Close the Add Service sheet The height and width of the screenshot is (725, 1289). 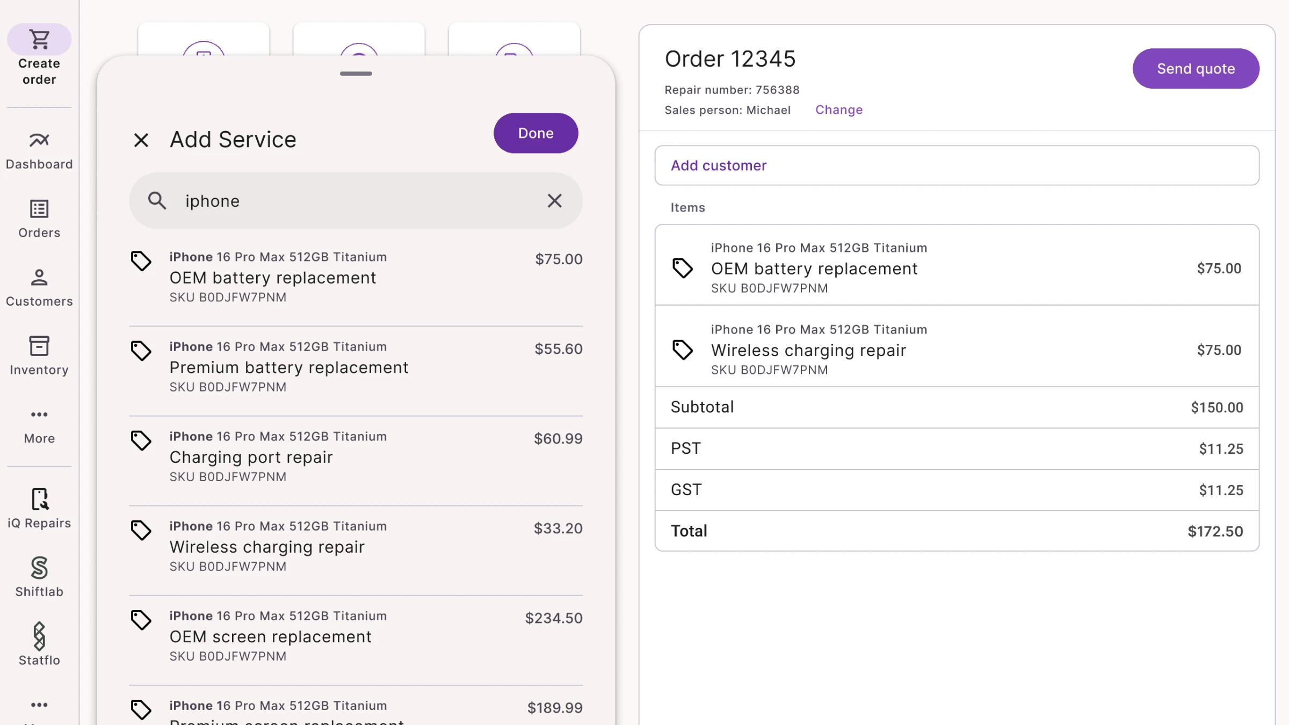141,140
